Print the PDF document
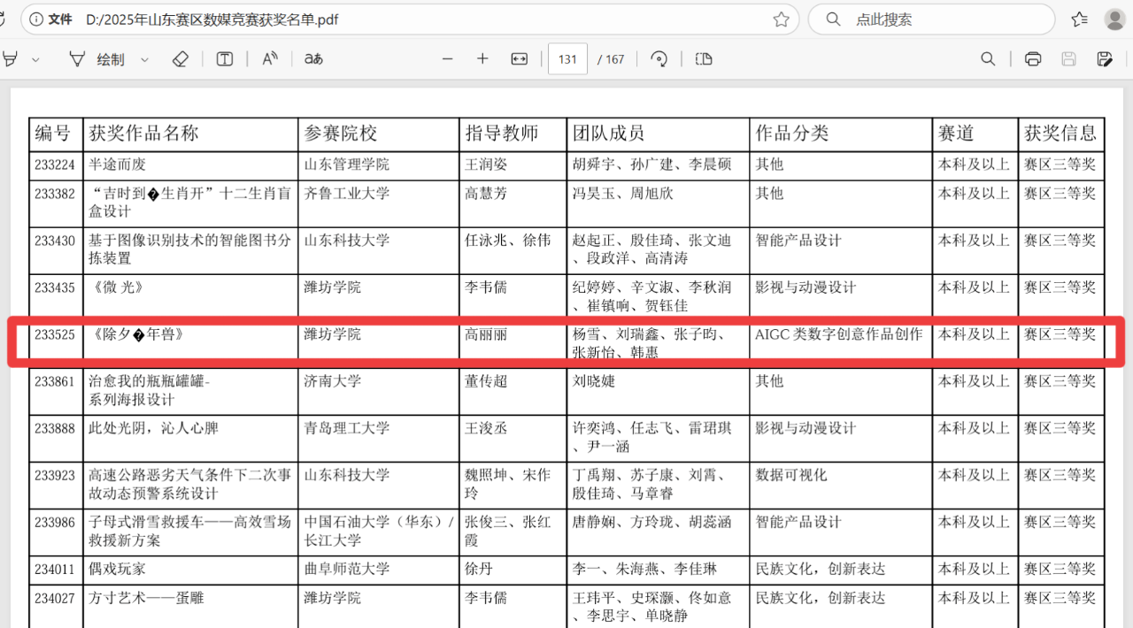 click(1032, 59)
